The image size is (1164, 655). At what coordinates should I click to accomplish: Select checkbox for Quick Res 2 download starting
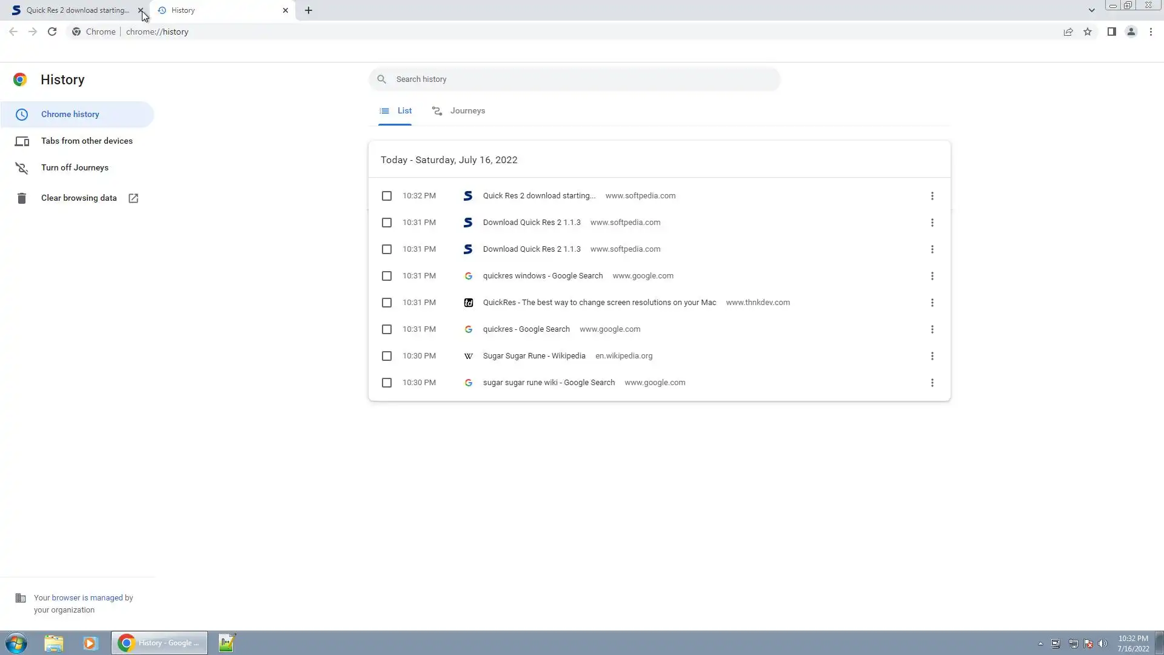coord(387,196)
